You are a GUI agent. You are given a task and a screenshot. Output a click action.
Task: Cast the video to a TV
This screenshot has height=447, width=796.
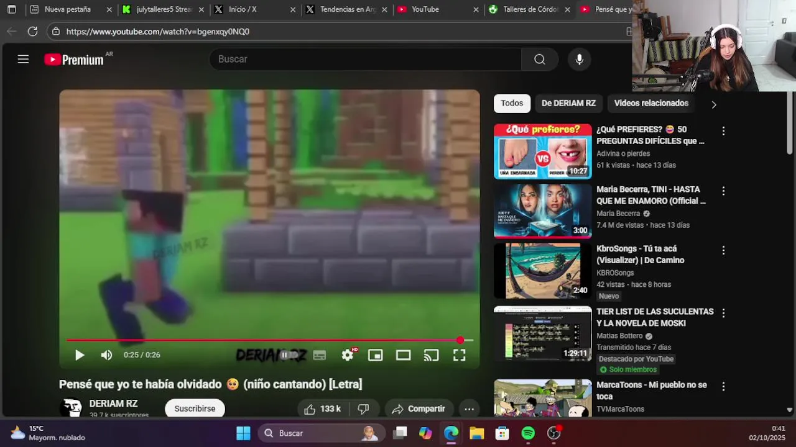coord(431,354)
